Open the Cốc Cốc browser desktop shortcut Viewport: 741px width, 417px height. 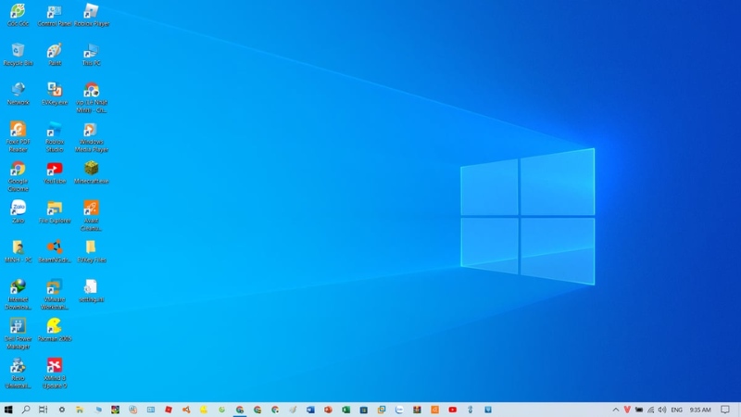tap(18, 13)
